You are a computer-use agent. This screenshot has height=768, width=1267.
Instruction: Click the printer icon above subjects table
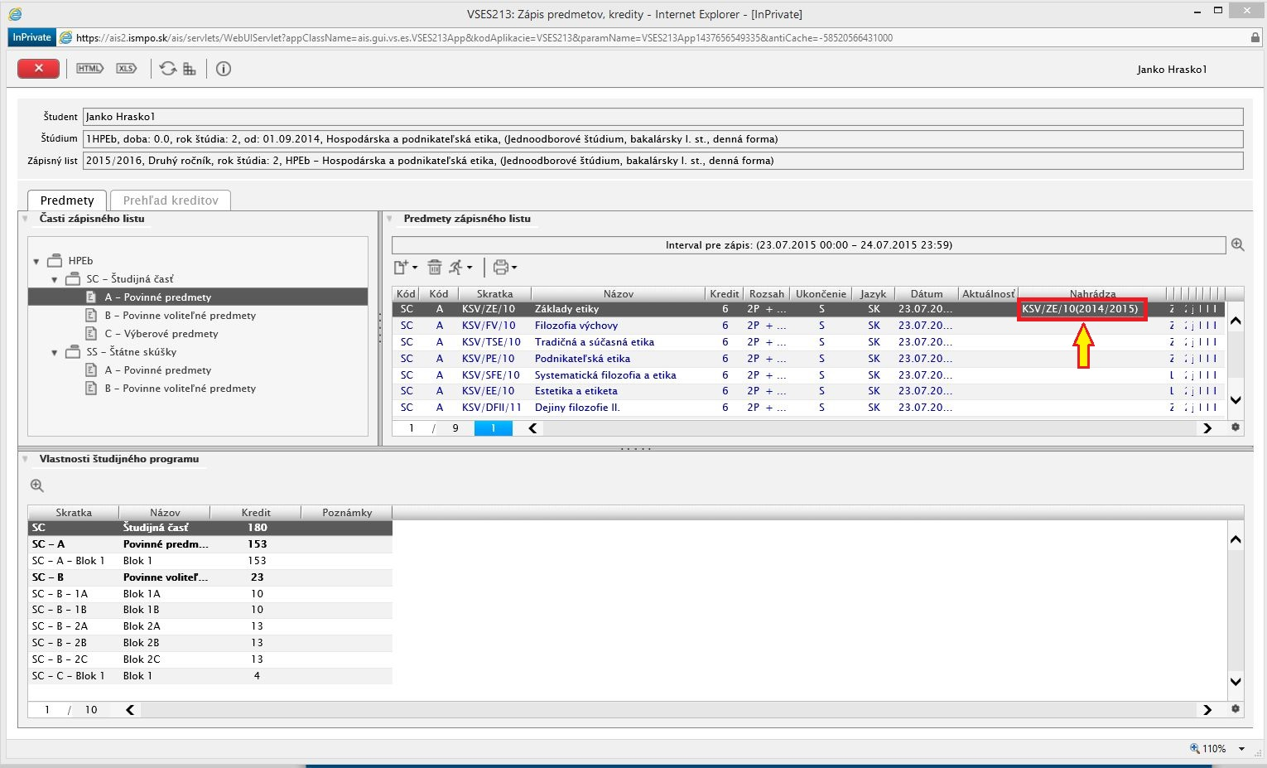click(500, 267)
